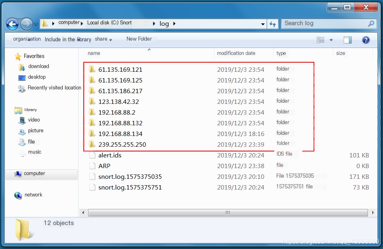Image resolution: width=383 pixels, height=249 pixels.
Task: Expand the address bar history dropdown
Action: (x=263, y=24)
